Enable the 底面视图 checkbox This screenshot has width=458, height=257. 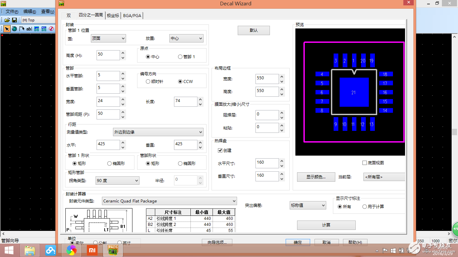(x=373, y=163)
